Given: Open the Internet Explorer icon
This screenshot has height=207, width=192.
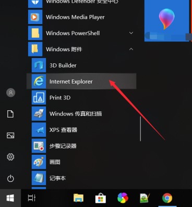Looking at the screenshot, I should [39, 82].
